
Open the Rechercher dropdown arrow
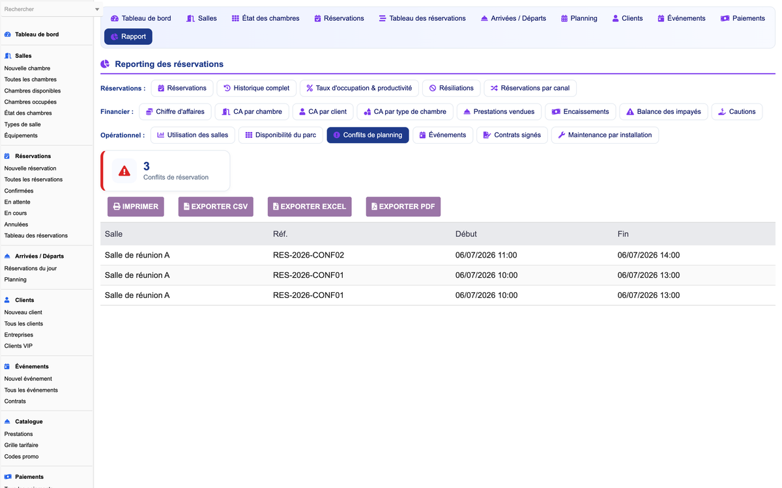(97, 9)
